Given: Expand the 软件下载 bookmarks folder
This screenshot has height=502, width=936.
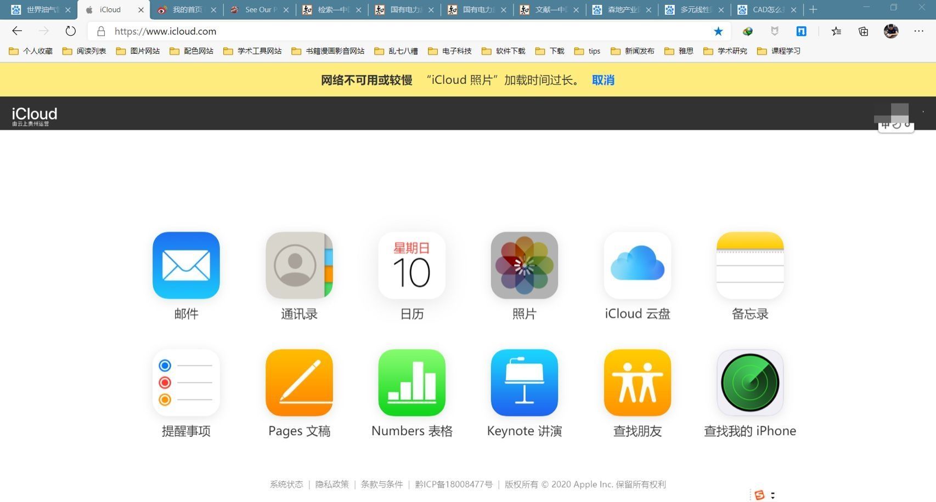Looking at the screenshot, I should pos(504,51).
